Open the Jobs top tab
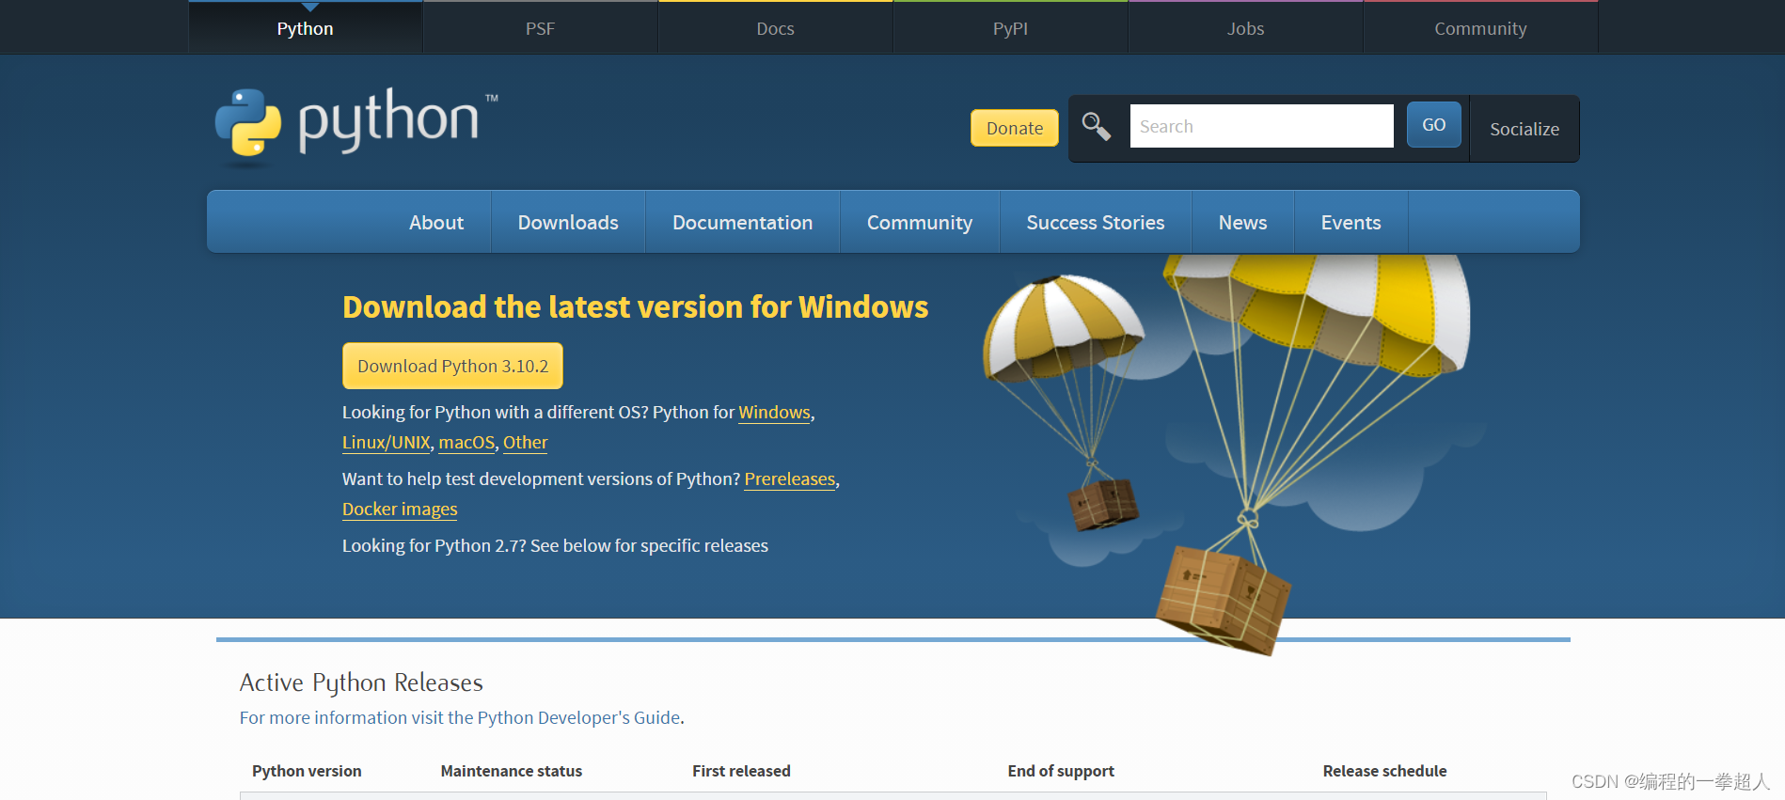 tap(1246, 28)
